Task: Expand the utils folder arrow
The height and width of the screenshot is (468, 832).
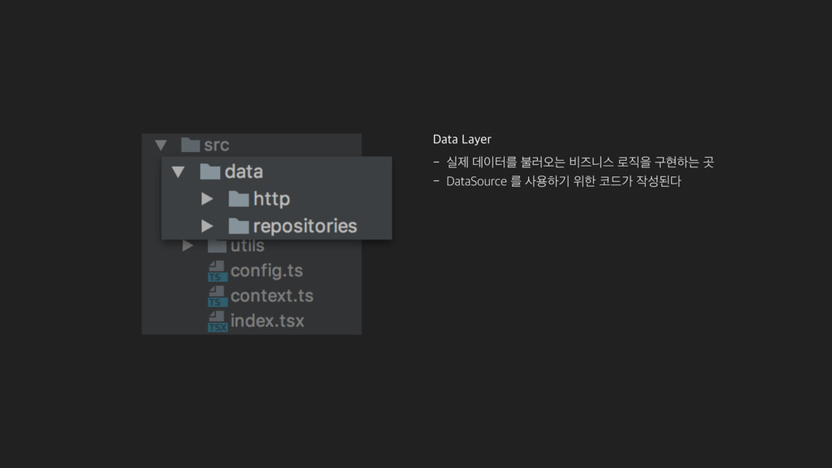Action: tap(188, 245)
